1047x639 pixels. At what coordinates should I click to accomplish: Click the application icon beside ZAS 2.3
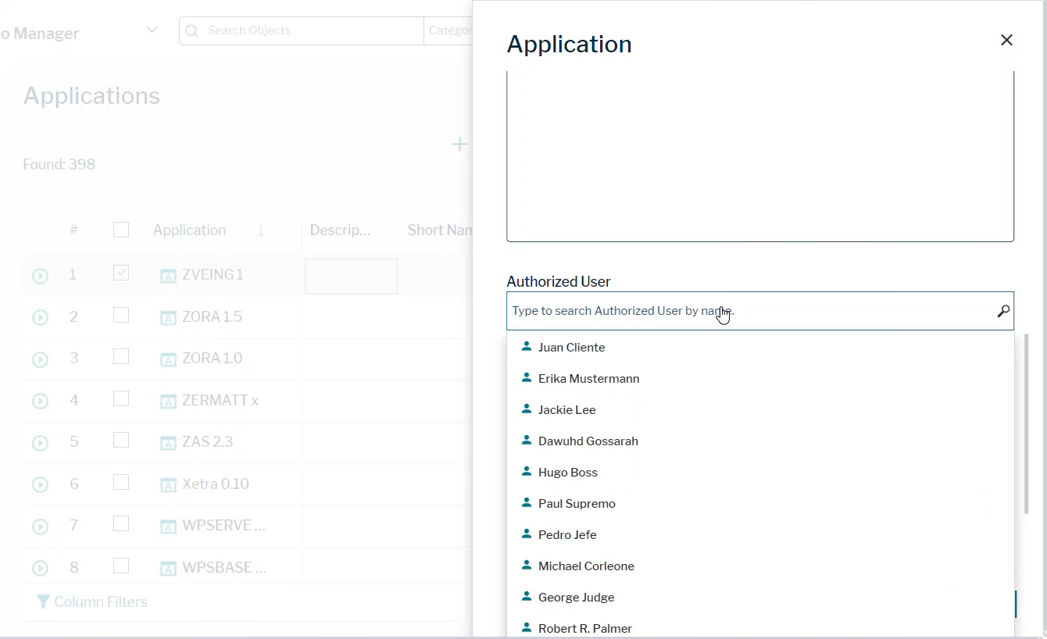(x=168, y=442)
